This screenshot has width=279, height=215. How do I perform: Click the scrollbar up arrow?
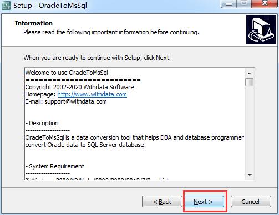click(250, 73)
